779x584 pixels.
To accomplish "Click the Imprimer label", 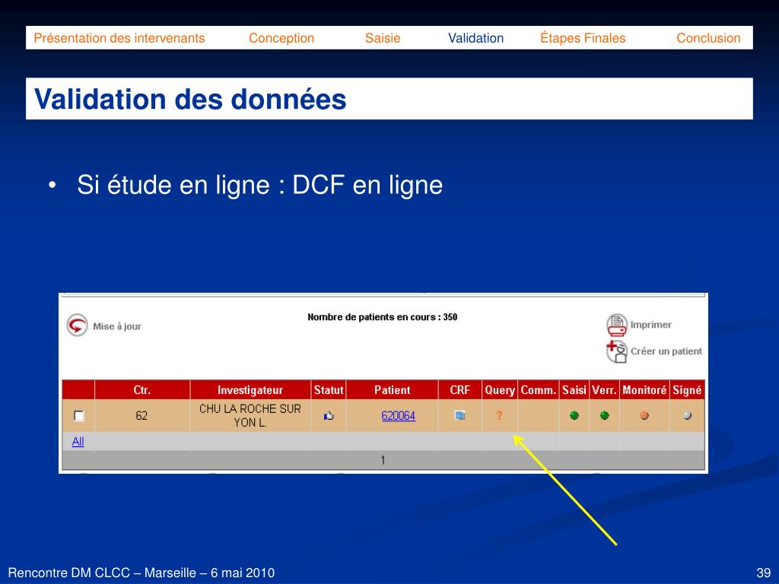I will click(651, 325).
